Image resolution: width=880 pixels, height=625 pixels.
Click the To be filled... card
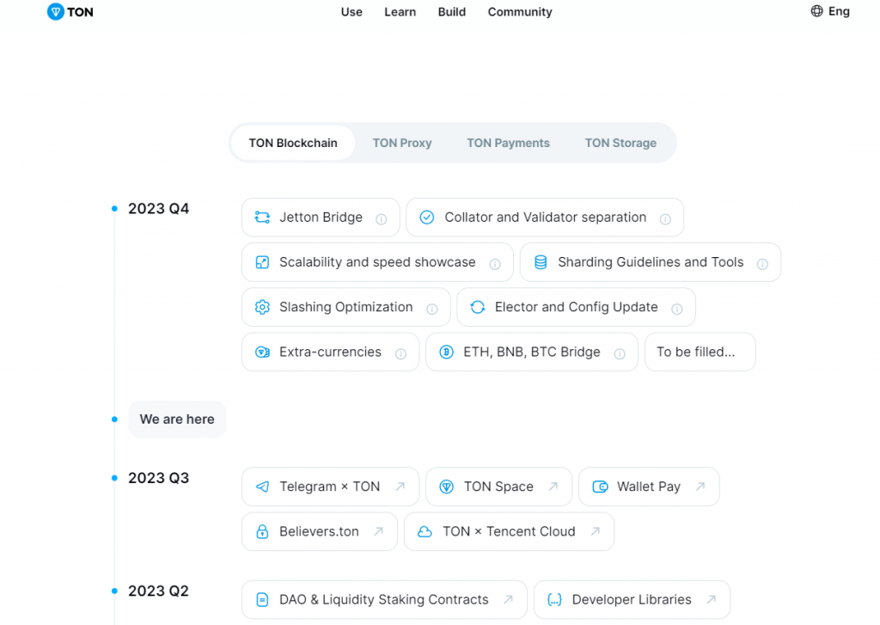[700, 352]
